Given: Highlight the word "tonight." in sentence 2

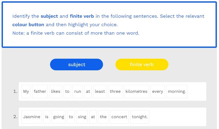Looking at the screenshot, I should (140, 117).
